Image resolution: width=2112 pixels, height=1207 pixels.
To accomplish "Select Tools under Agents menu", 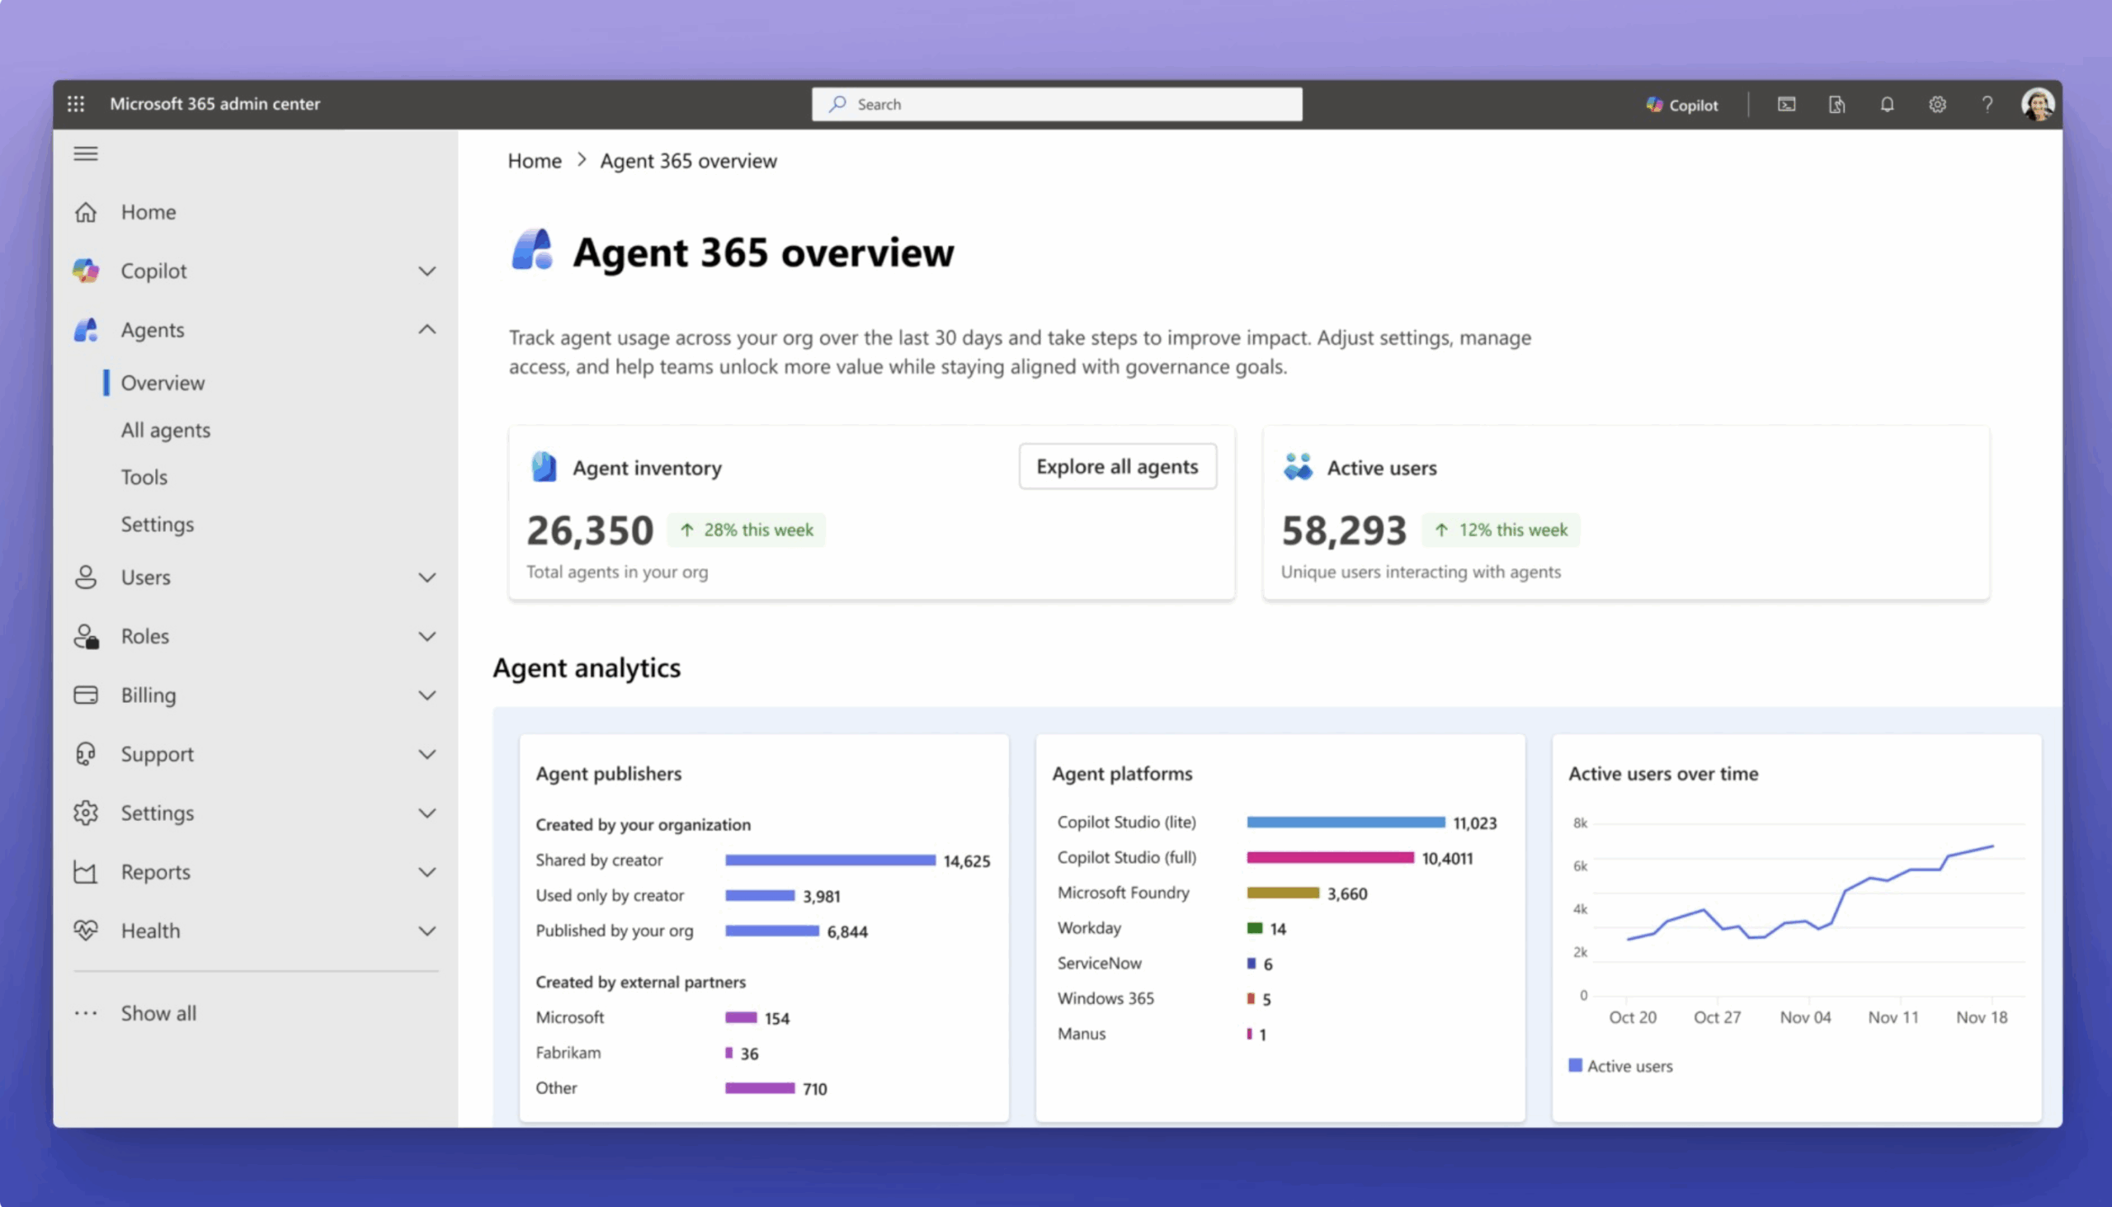I will click(x=144, y=478).
